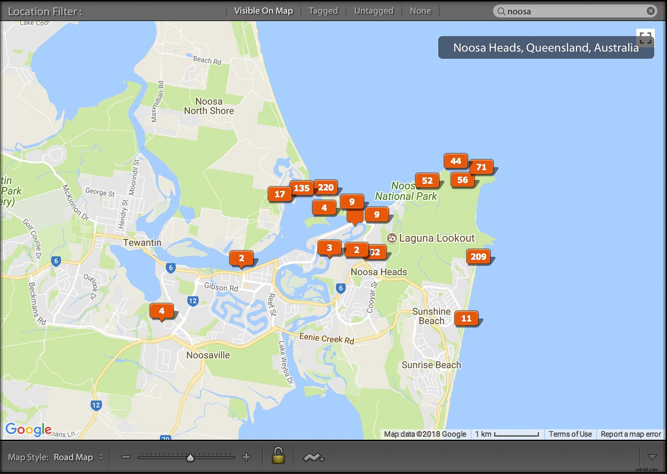
Task: Clear the noosa search using the X icon
Action: coord(651,11)
